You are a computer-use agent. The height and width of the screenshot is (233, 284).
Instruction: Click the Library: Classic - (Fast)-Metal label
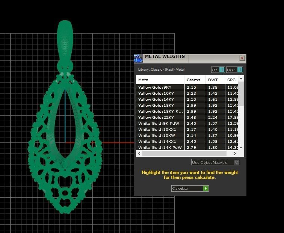coord(161,70)
